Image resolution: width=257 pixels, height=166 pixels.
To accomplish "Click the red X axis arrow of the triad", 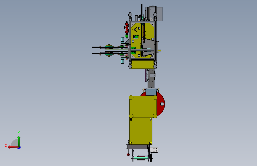I will click(x=13, y=147).
